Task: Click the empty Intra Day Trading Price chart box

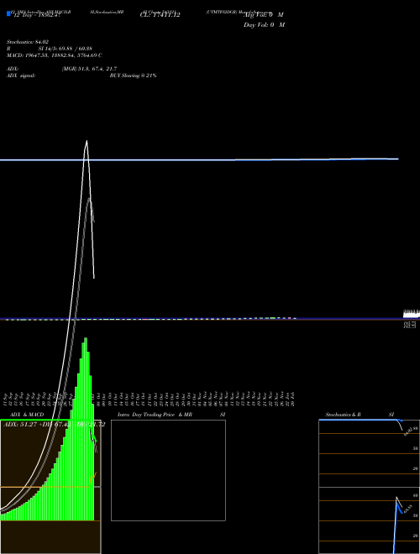Action: pyautogui.click(x=168, y=470)
